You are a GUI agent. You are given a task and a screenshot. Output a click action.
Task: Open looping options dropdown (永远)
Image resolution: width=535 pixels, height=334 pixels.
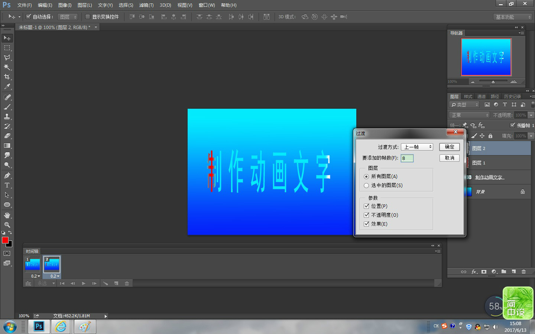pos(46,284)
